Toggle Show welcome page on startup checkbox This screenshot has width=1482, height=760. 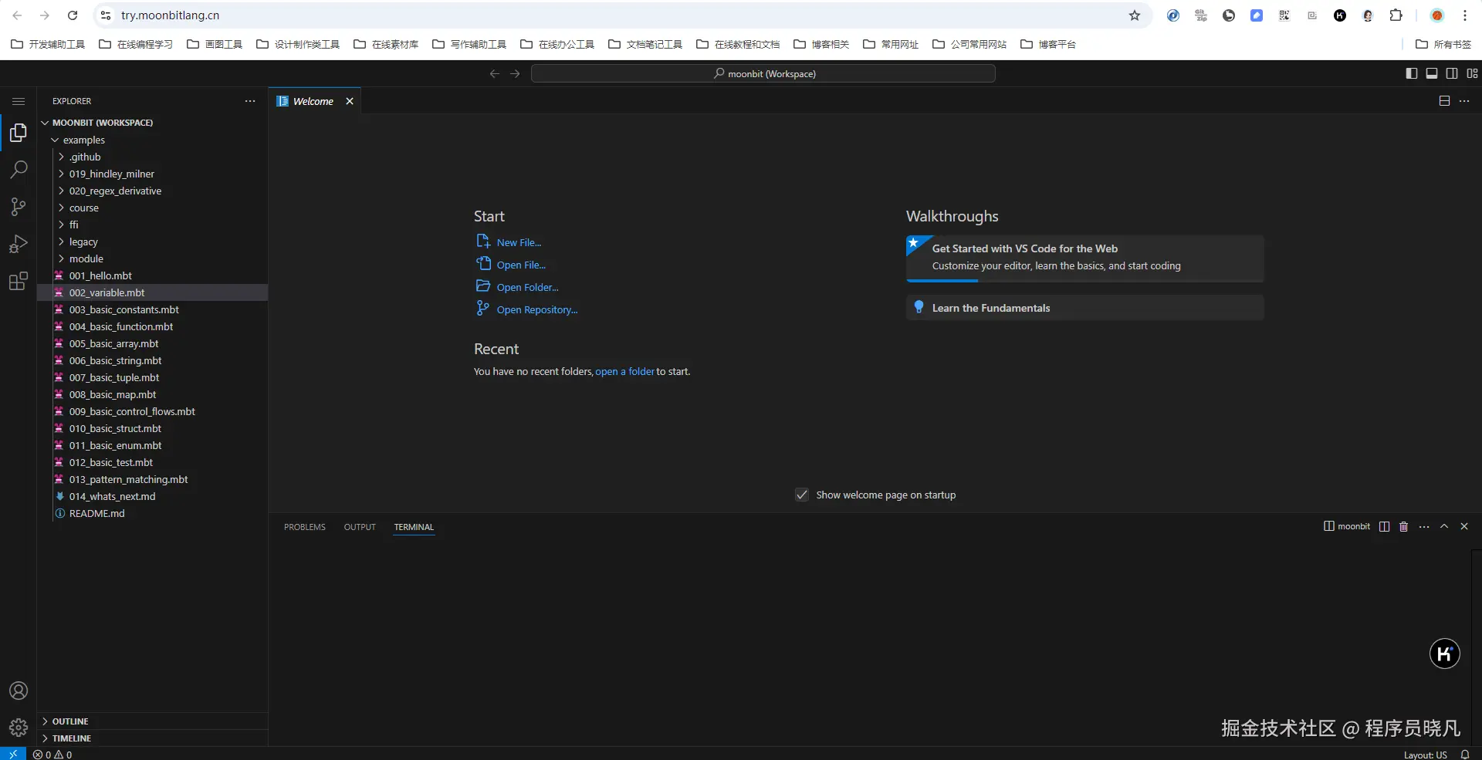(802, 495)
